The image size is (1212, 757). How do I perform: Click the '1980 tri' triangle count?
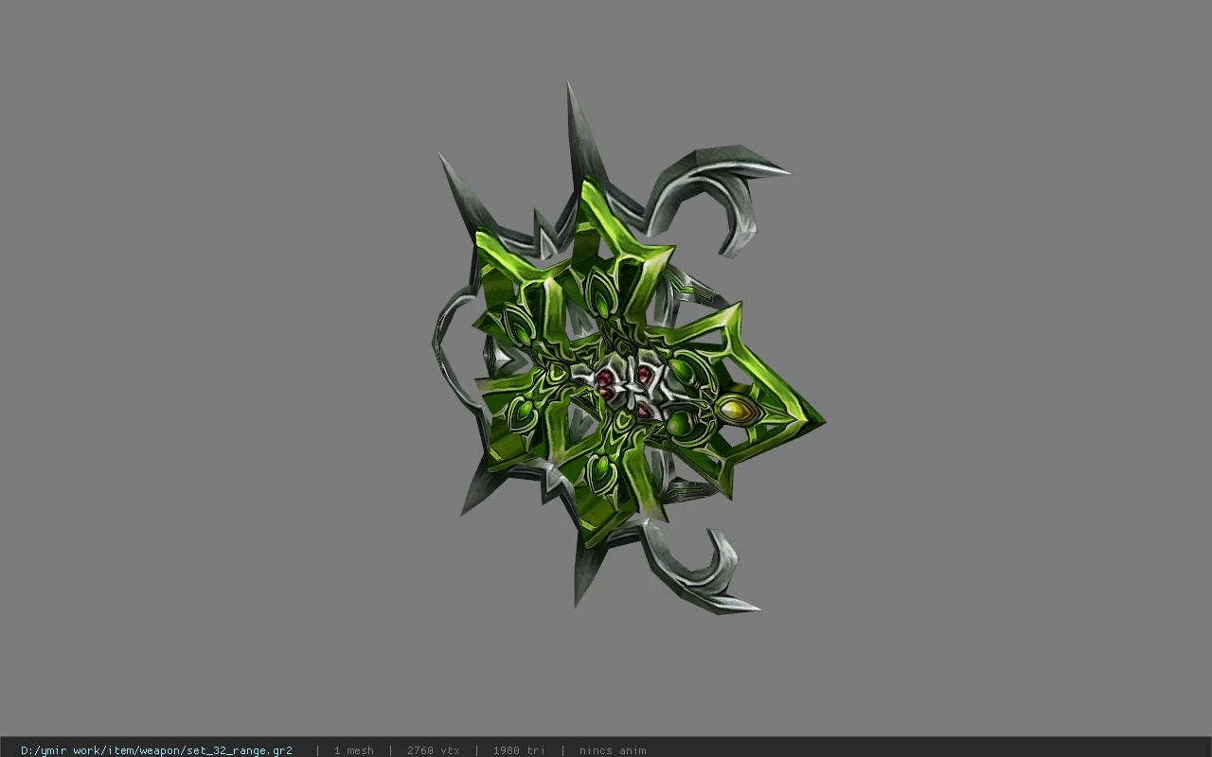click(x=519, y=750)
